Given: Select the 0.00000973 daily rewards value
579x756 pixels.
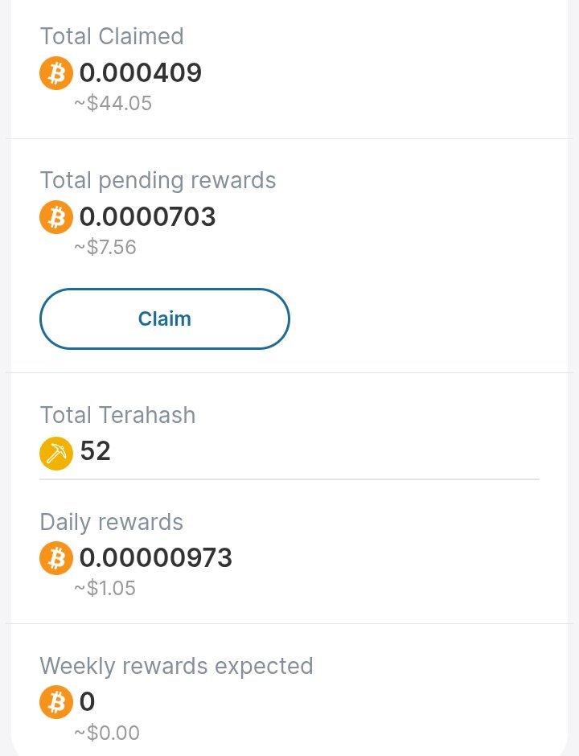Looking at the screenshot, I should click(x=156, y=557).
